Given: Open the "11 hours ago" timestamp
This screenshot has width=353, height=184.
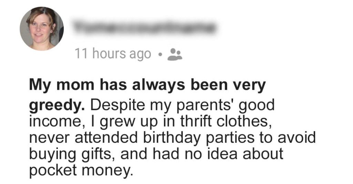Looking at the screenshot, I should pos(113,54).
